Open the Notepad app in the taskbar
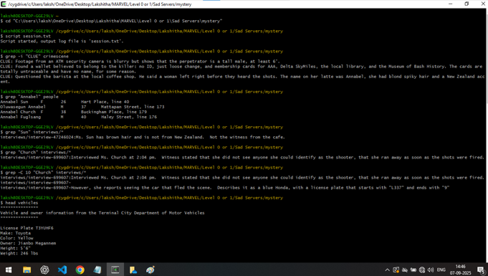 pyautogui.click(x=97, y=270)
